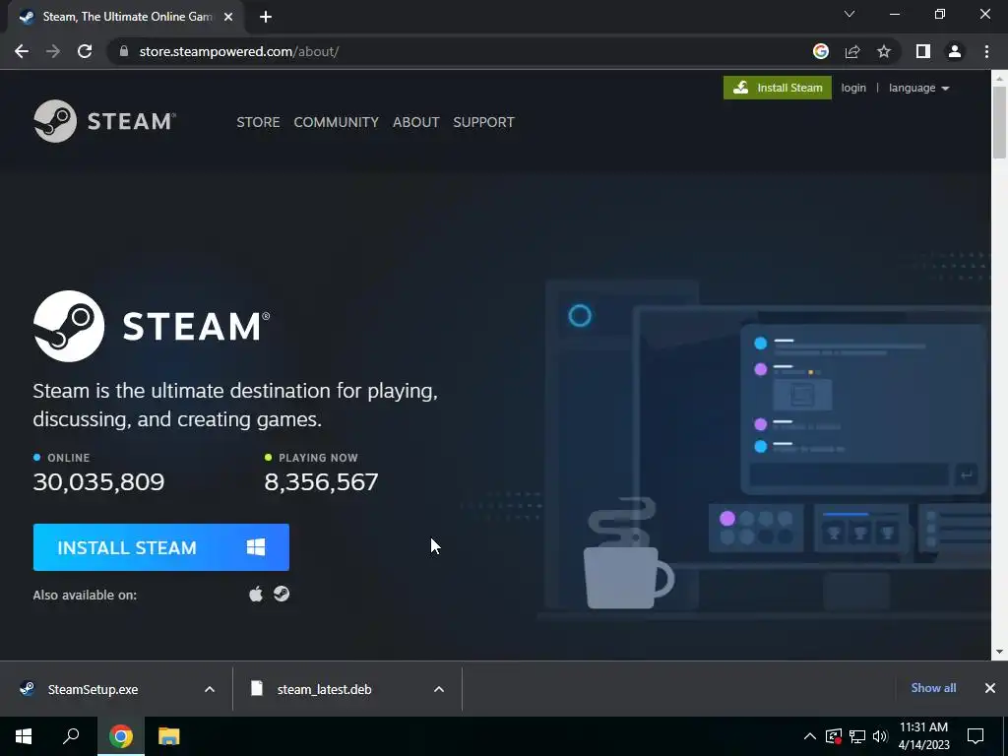Click the large STEAM hero logo
This screenshot has width=1008, height=756.
click(x=152, y=326)
